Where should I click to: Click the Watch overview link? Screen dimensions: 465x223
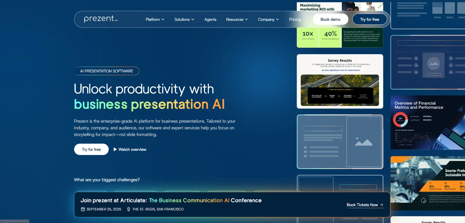pos(130,149)
